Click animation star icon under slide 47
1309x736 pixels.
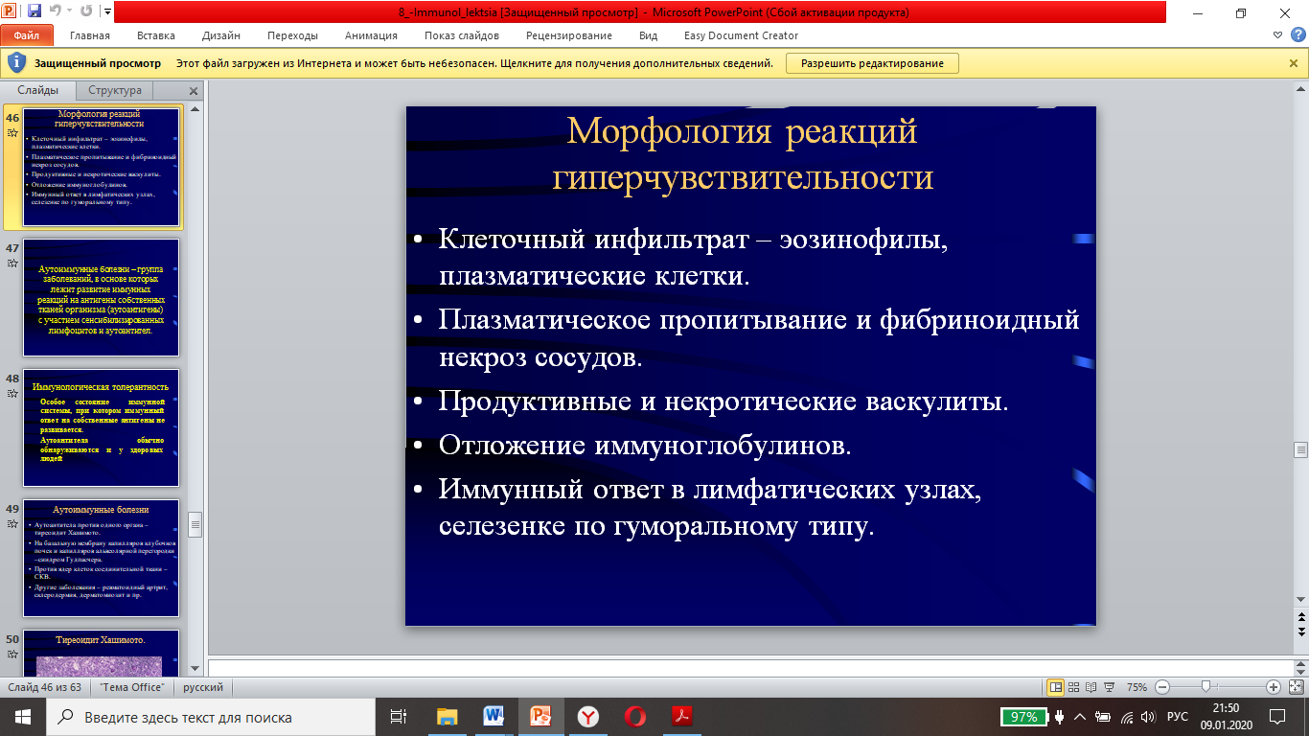click(12, 263)
